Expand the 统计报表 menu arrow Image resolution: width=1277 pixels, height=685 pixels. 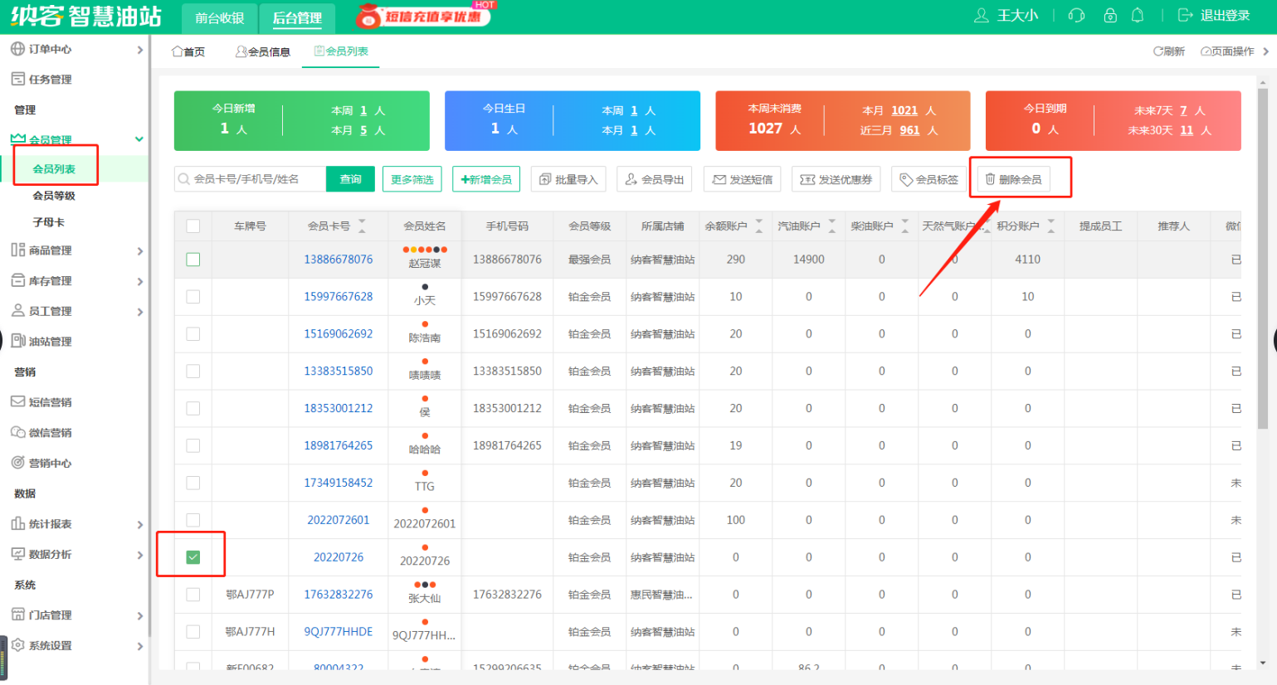139,525
